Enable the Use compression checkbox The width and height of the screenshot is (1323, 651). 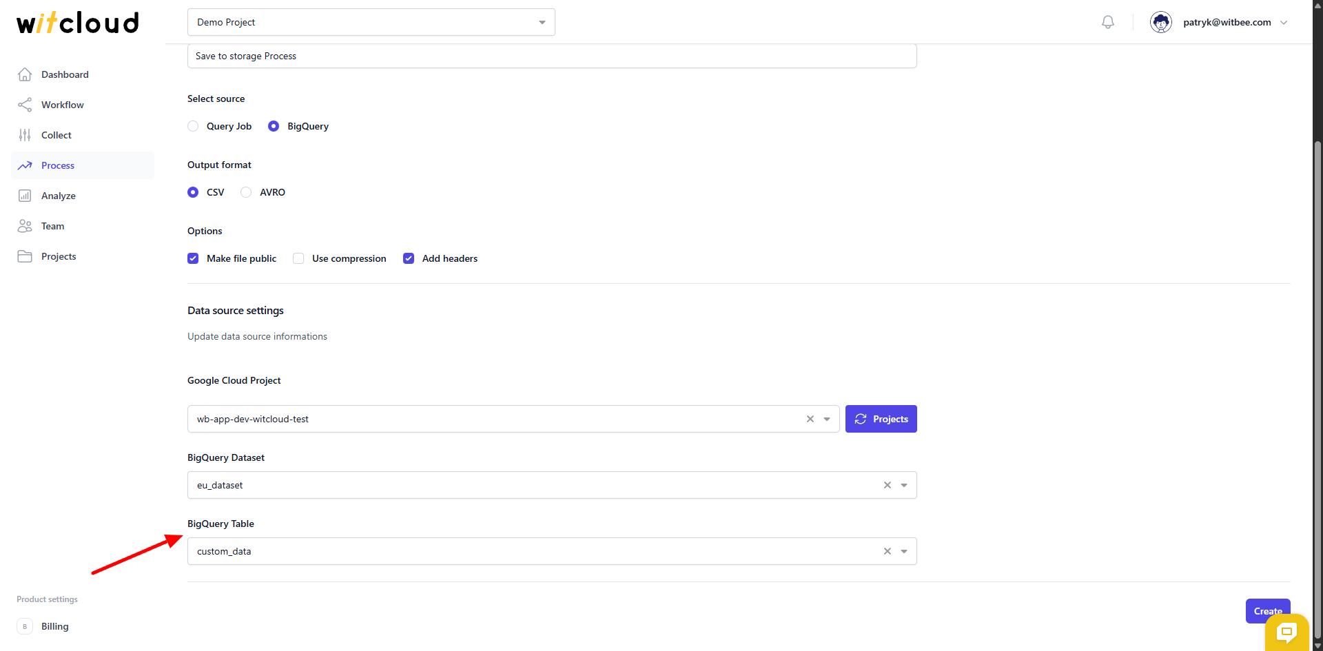298,258
